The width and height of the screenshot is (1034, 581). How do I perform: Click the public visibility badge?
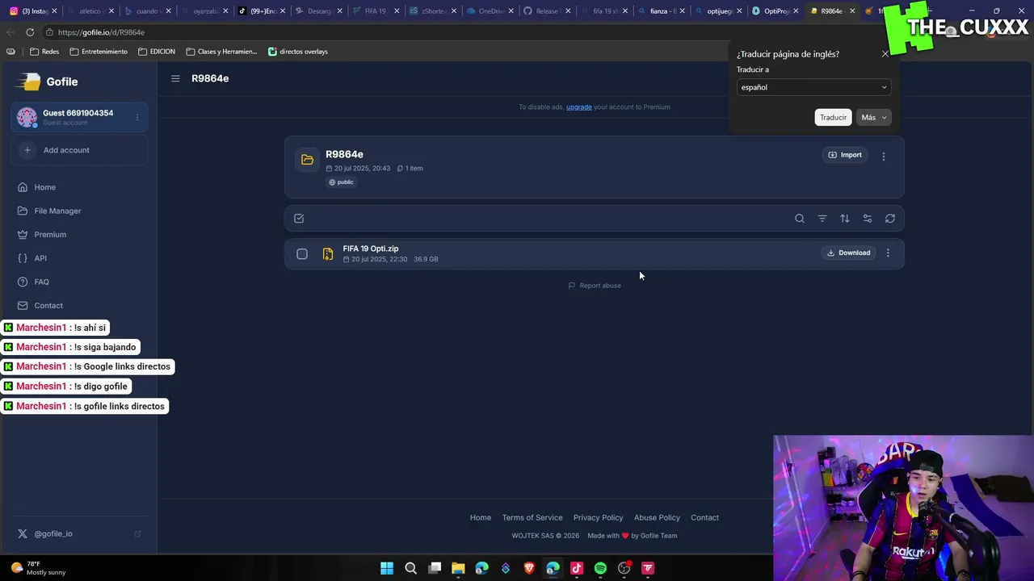pyautogui.click(x=341, y=182)
